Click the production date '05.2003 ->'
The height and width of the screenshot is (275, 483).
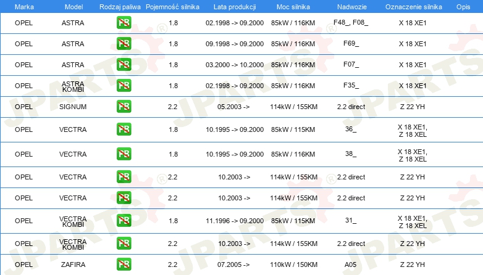[233, 107]
